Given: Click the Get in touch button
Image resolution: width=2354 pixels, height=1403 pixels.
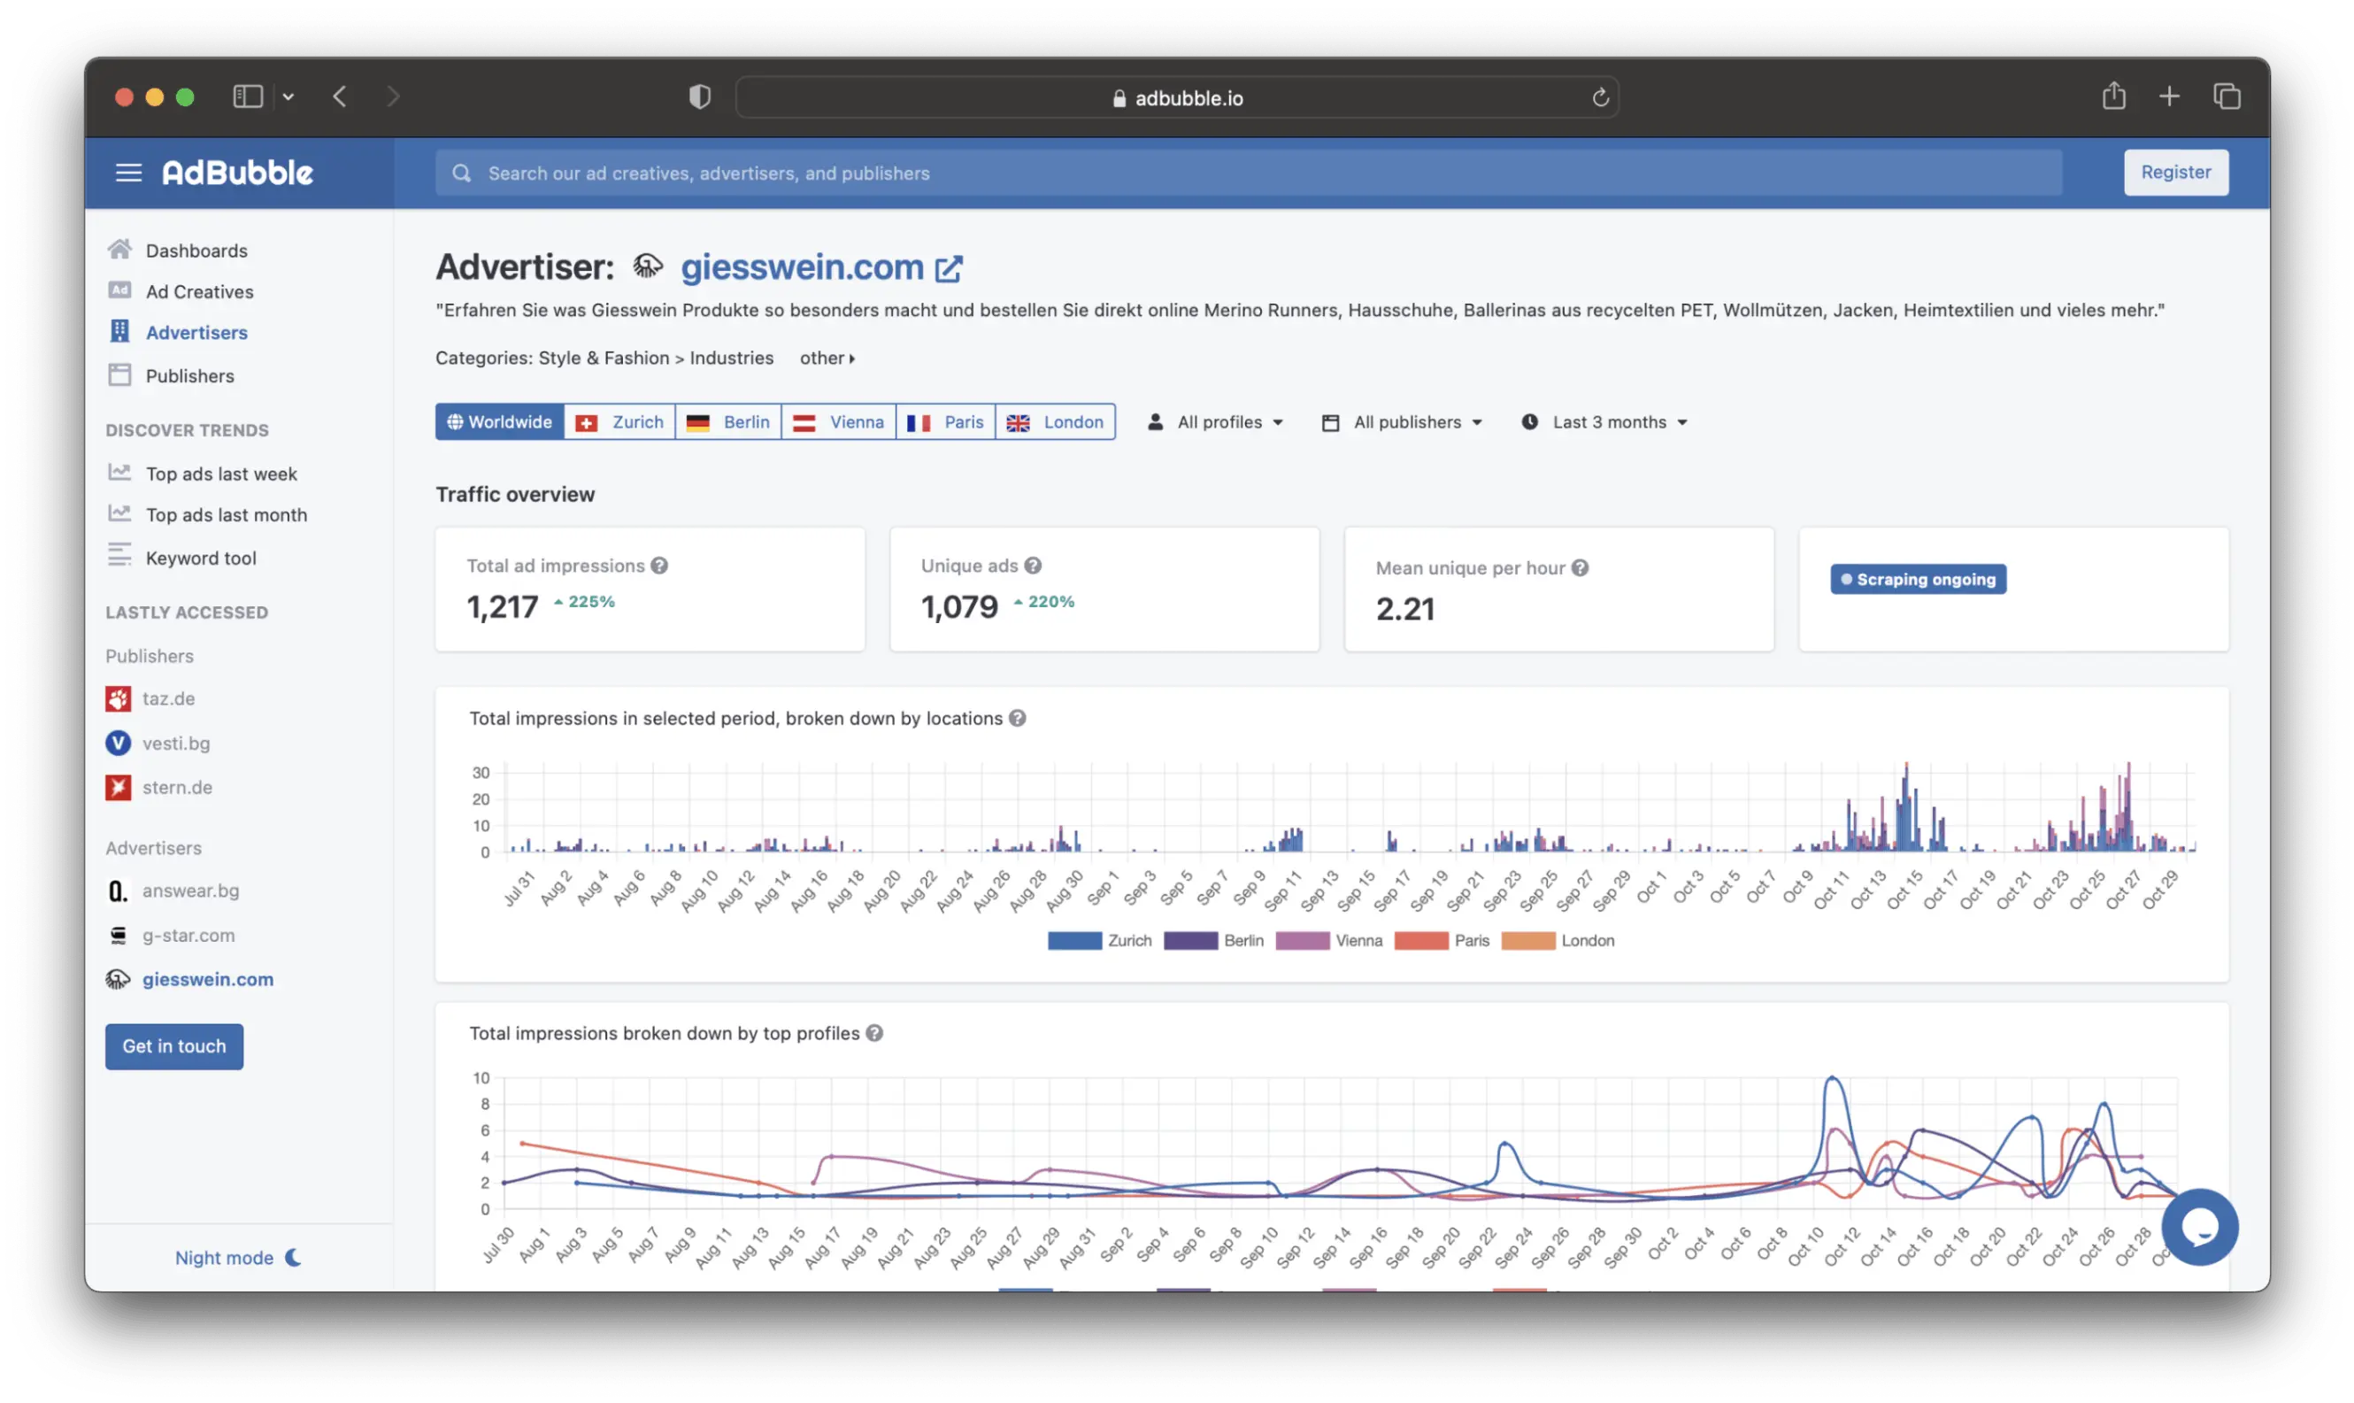Looking at the screenshot, I should 173,1045.
